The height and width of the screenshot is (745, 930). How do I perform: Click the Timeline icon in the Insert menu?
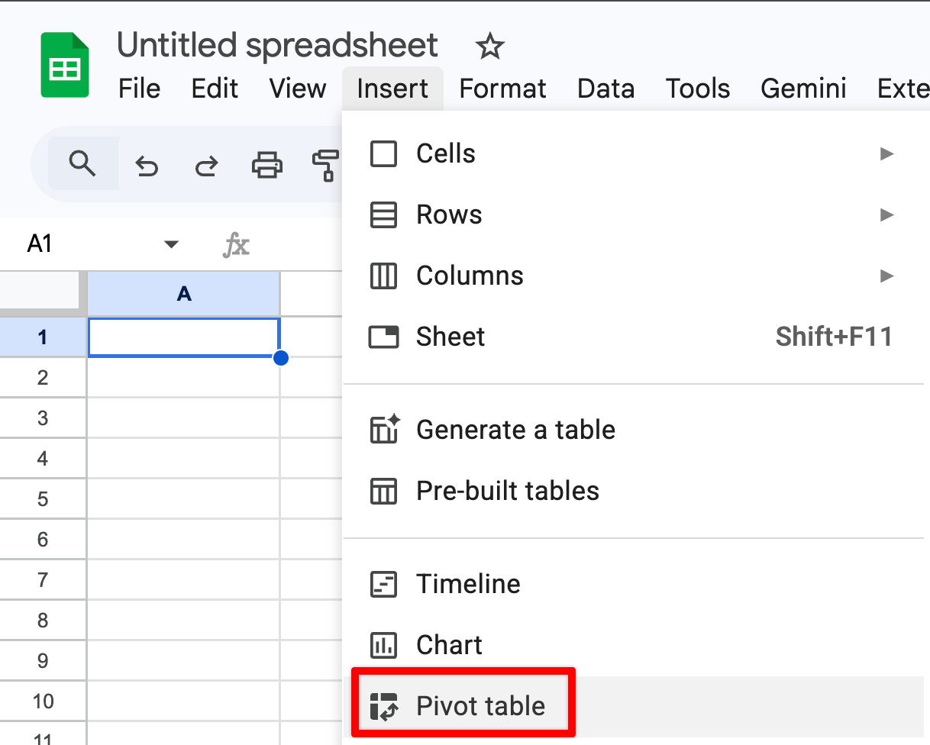383,584
